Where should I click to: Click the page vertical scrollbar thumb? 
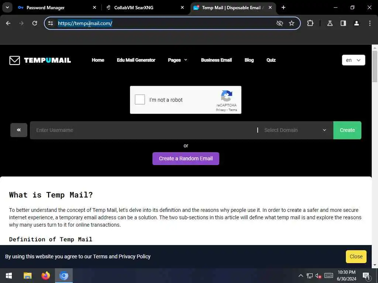pos(375,66)
